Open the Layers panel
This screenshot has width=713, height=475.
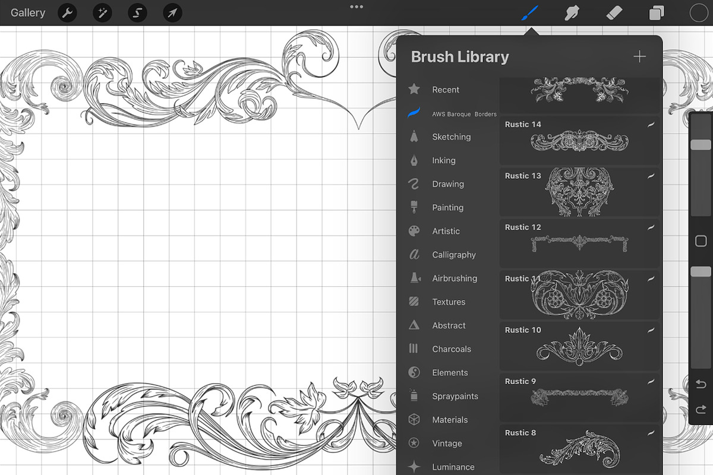(657, 13)
